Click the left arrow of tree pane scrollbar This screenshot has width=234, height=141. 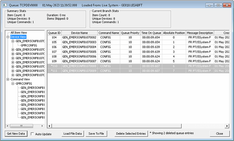[7, 126]
